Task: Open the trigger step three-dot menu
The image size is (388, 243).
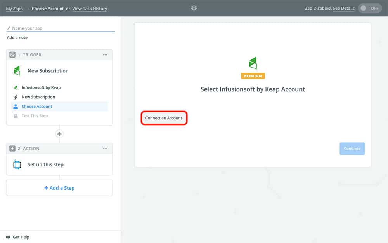Action: 105,55
